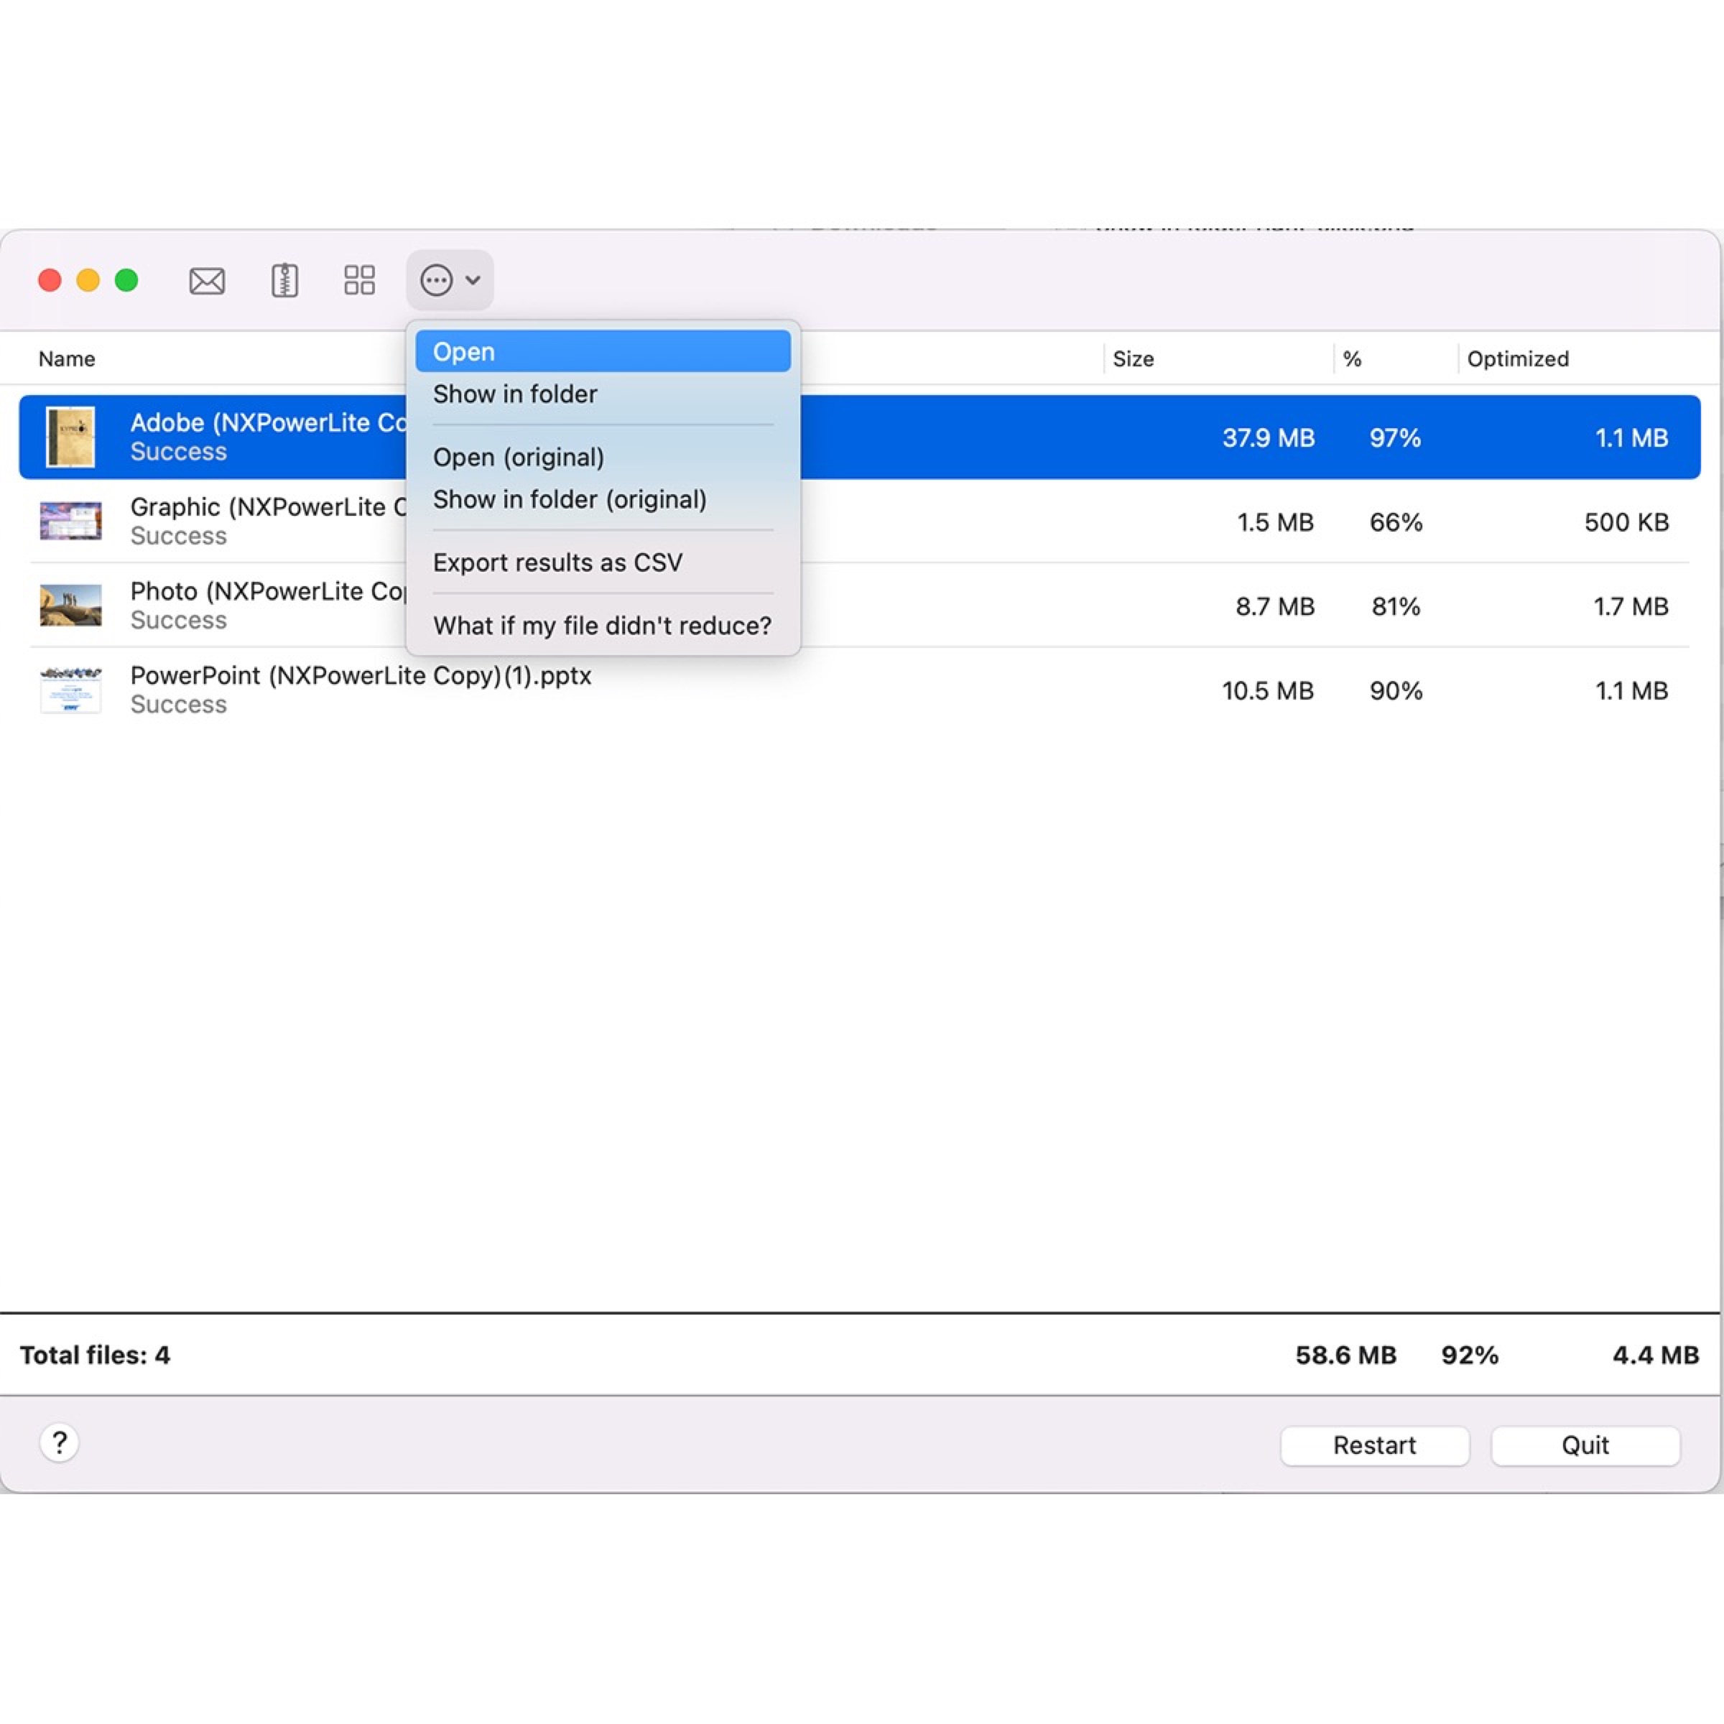The image size is (1724, 1724).
Task: Click the email envelope toolbar icon
Action: point(206,281)
